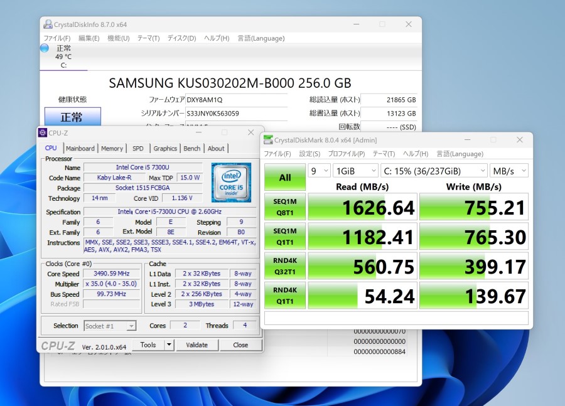This screenshot has width=565, height=406.
Task: Run all benchmarks with the All button
Action: click(x=285, y=177)
